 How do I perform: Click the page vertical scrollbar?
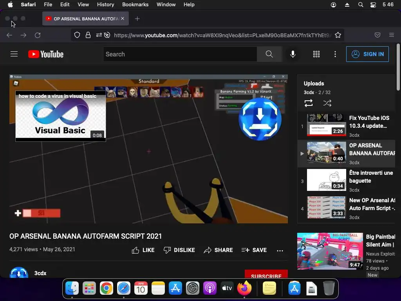(398, 67)
